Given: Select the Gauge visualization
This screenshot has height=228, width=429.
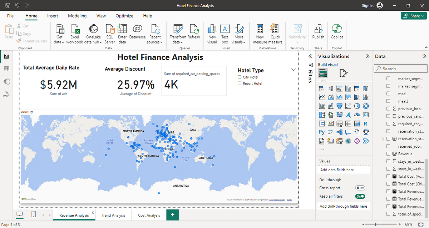Looking at the screenshot, I should coord(357,115).
